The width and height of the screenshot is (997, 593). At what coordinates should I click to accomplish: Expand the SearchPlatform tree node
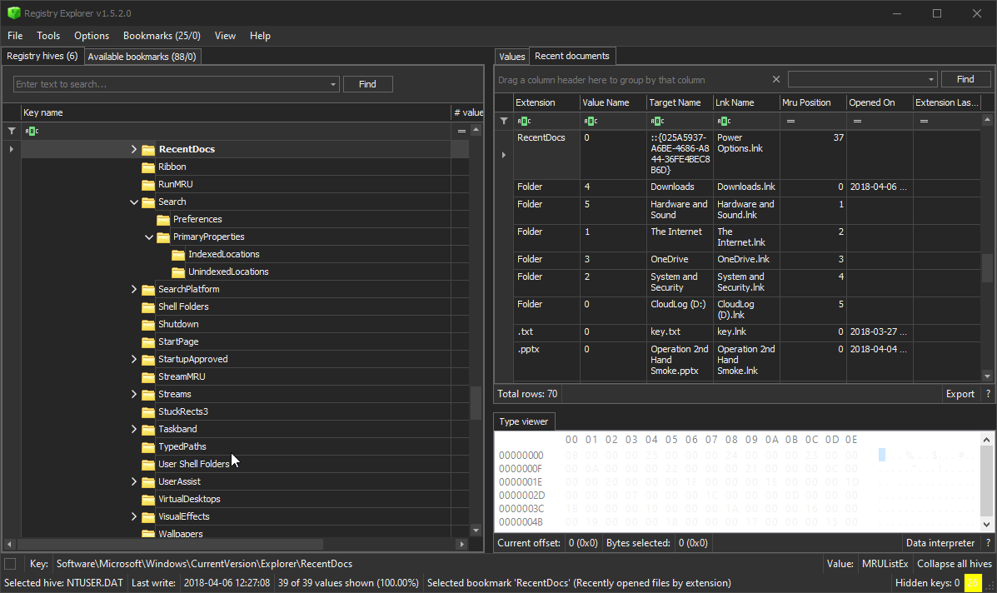[134, 288]
